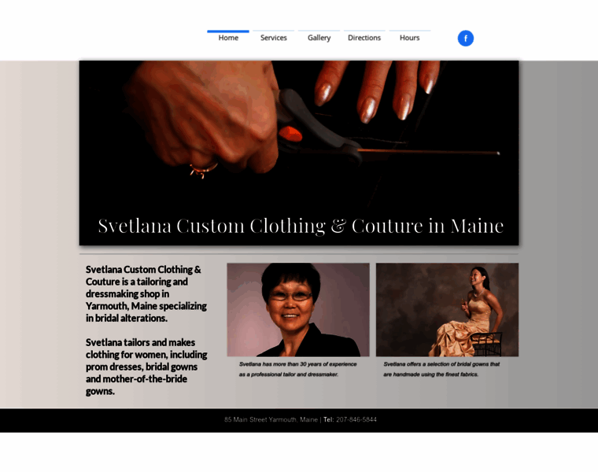
Task: Click the hero title Svetlana Custom Clothing & Couture
Action: (x=301, y=226)
